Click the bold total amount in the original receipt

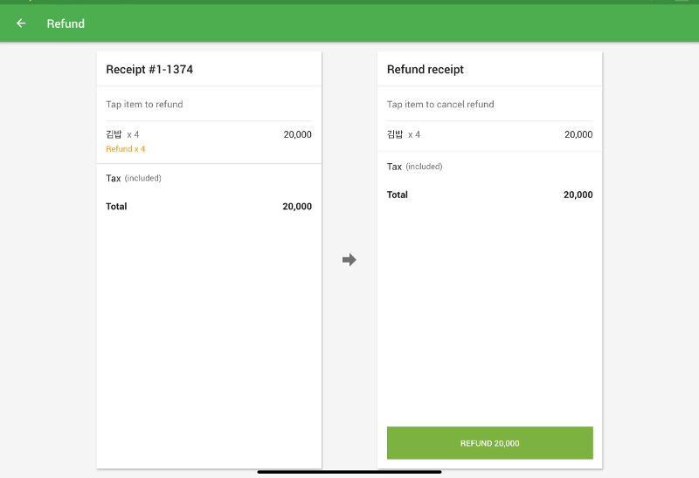pos(297,207)
